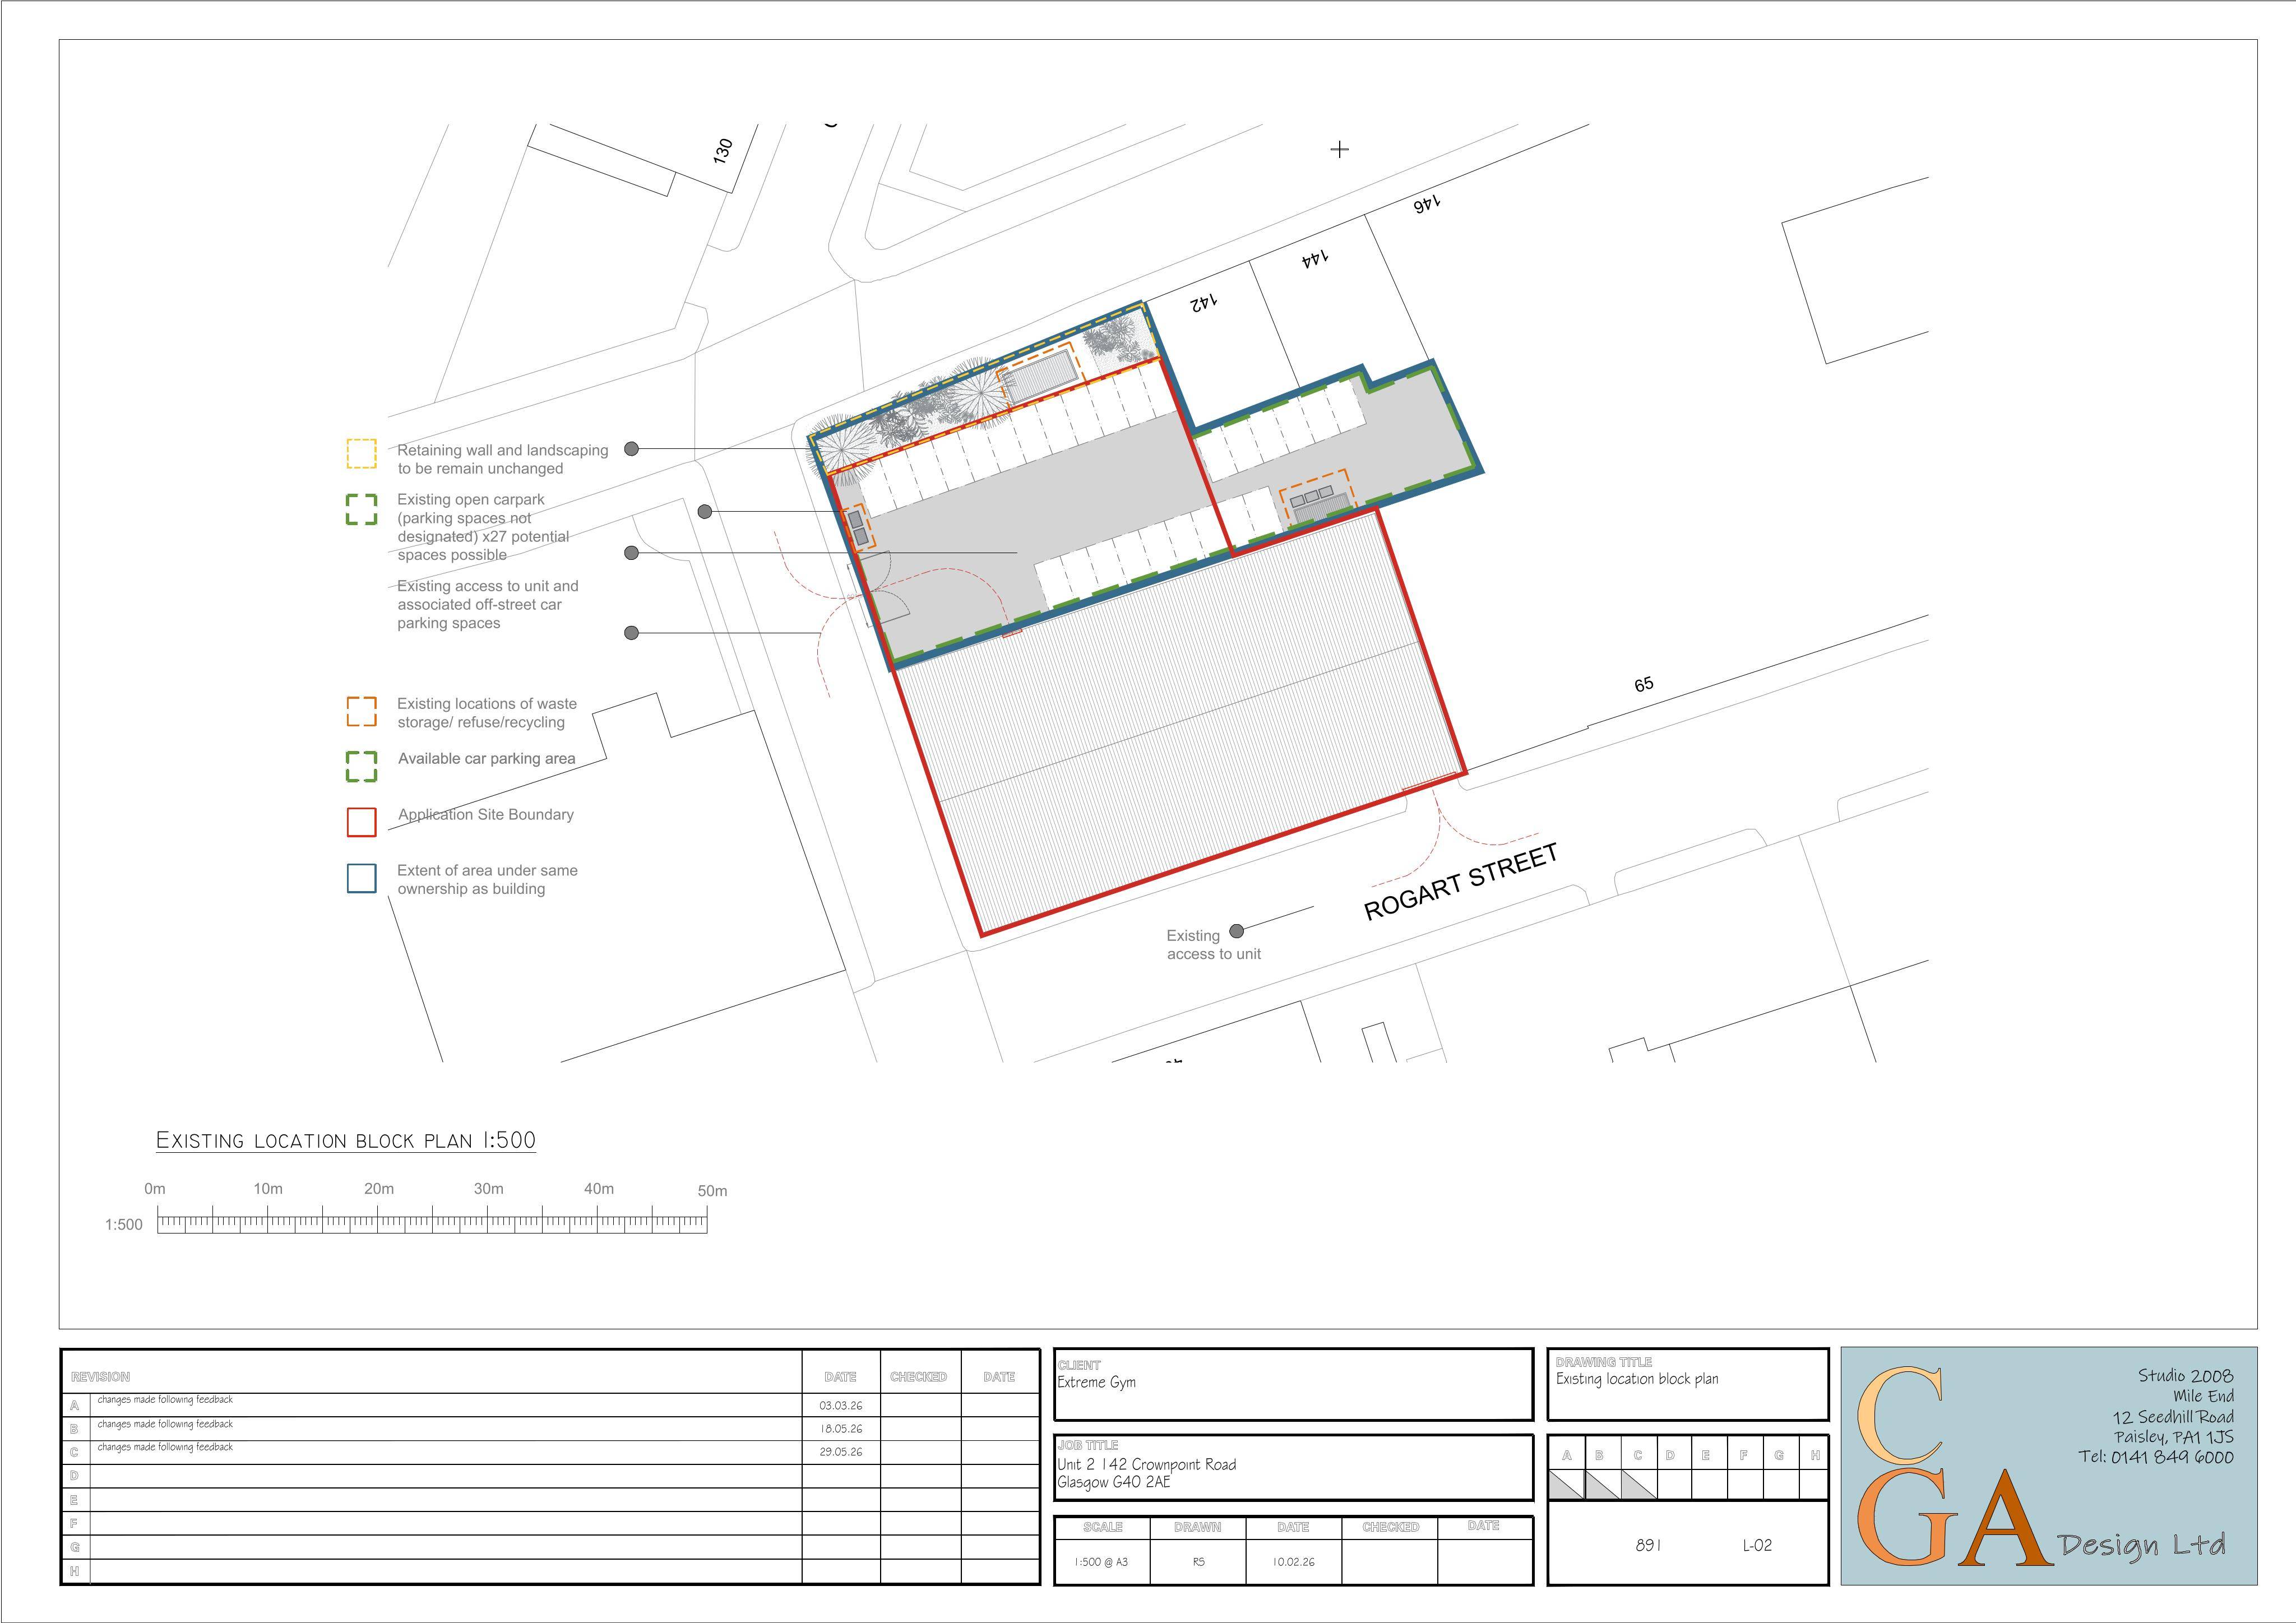Click the drawing number 'L-02'

click(1757, 1545)
